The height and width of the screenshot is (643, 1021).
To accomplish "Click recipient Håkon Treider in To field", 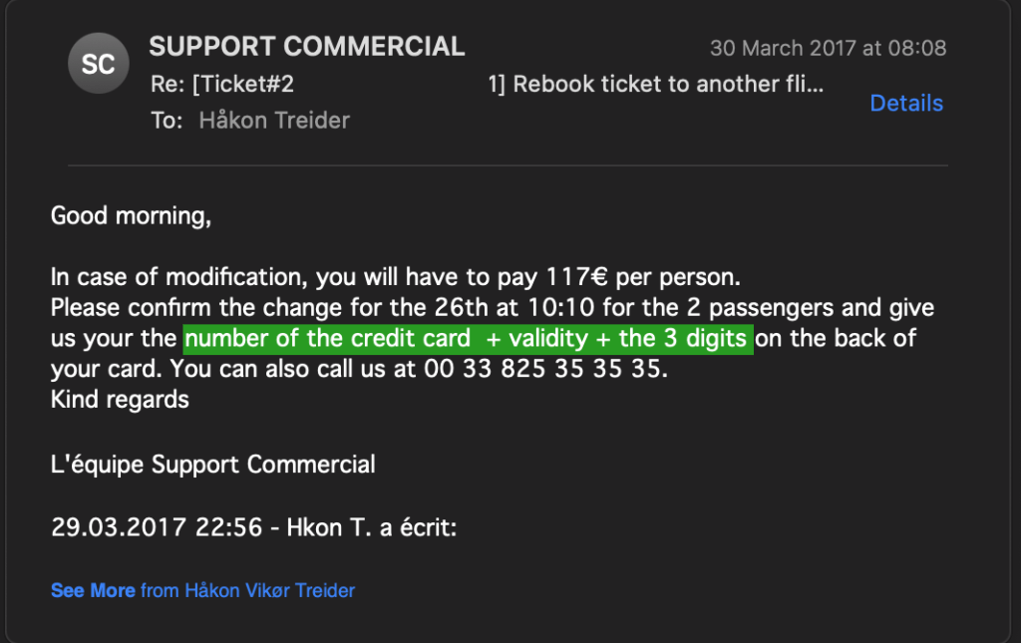I will (x=274, y=121).
